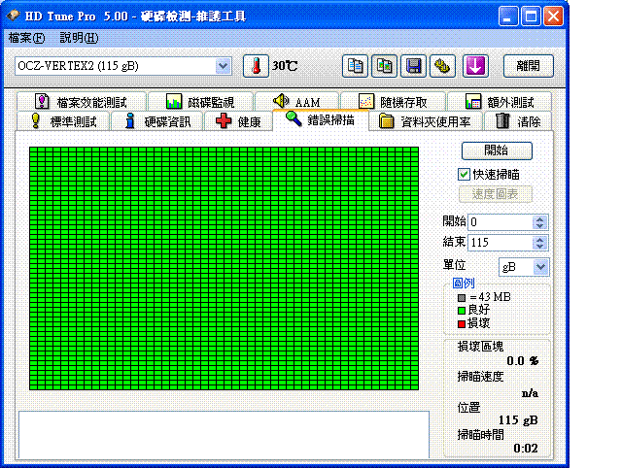Open the AAM tab

pyautogui.click(x=296, y=102)
